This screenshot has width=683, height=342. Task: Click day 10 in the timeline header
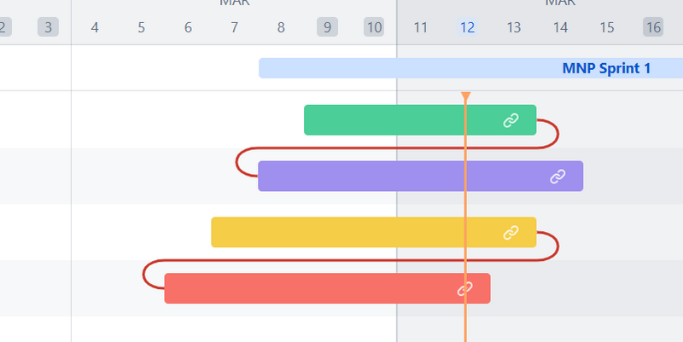374,27
